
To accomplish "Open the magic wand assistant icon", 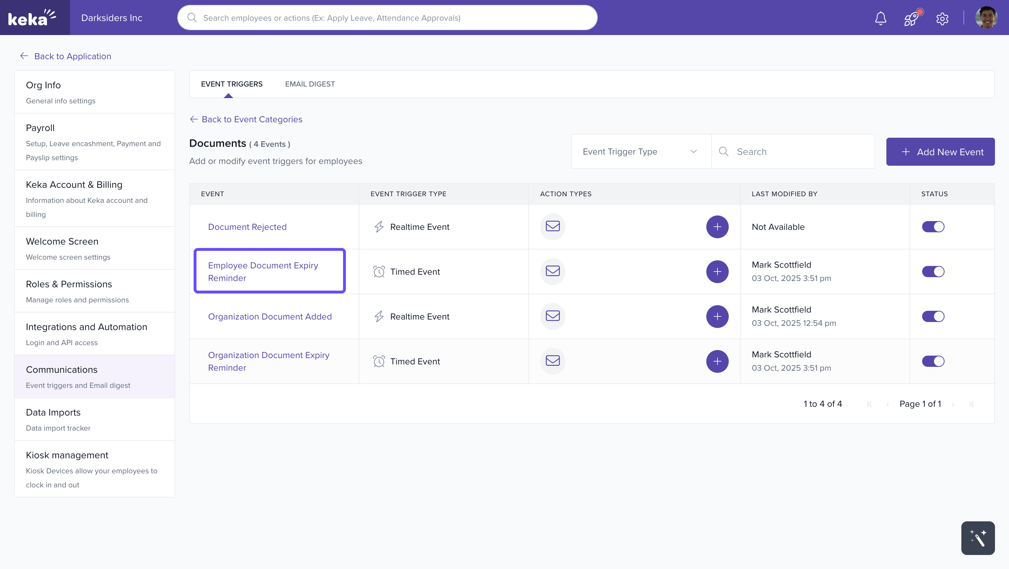I will [977, 538].
